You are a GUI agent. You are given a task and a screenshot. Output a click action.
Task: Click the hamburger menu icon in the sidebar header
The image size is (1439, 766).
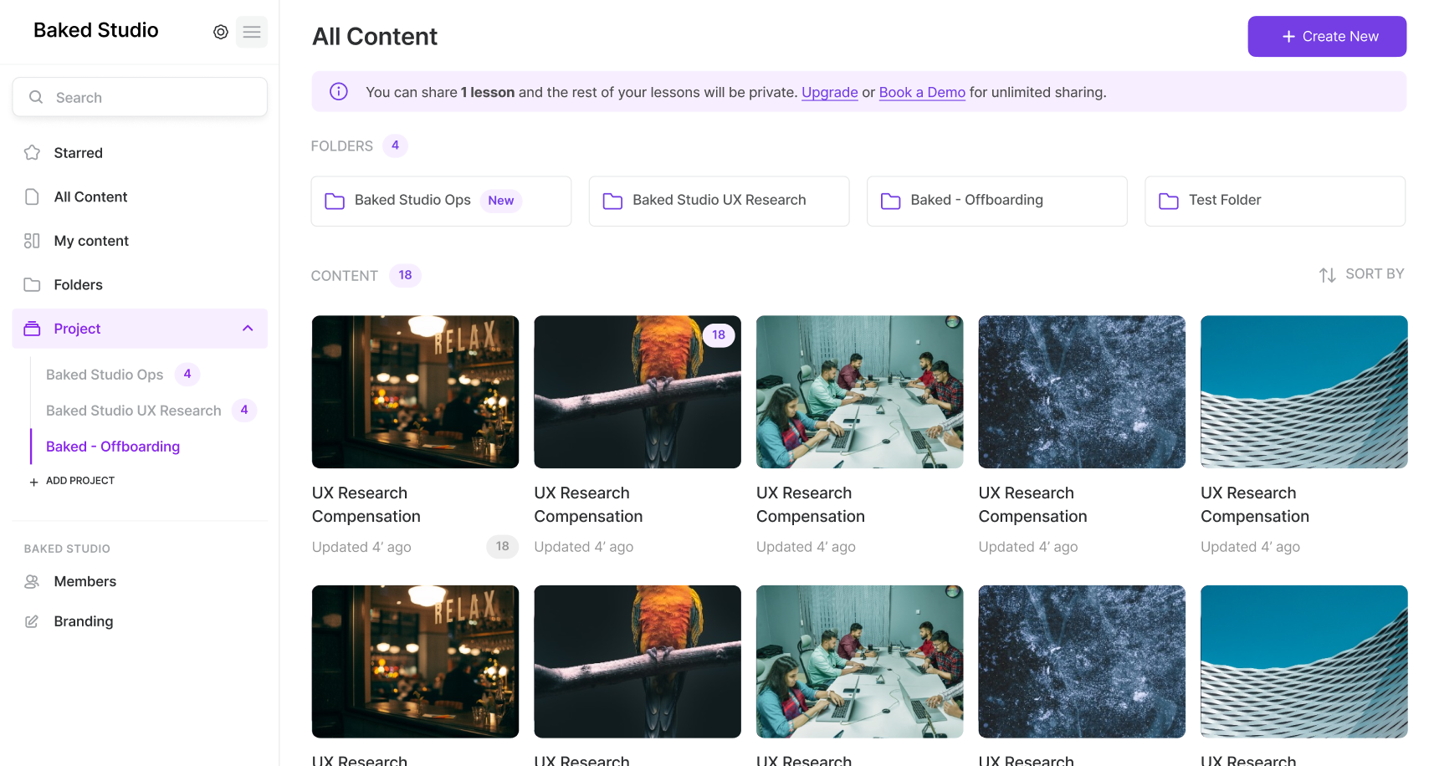coord(251,32)
